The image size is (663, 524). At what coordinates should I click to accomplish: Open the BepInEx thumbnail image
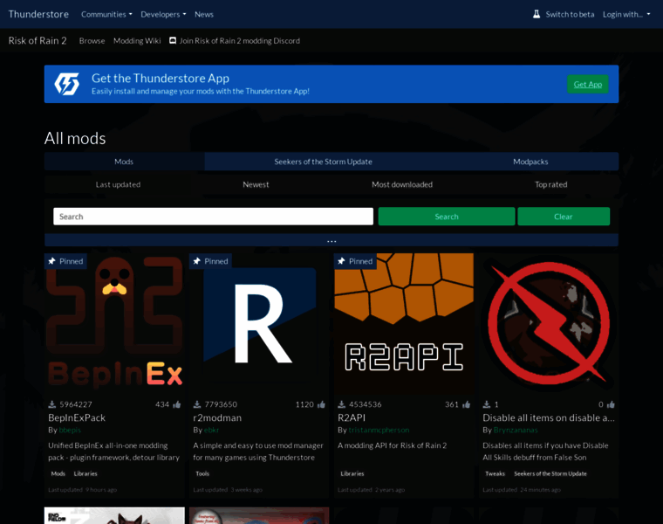tap(114, 323)
